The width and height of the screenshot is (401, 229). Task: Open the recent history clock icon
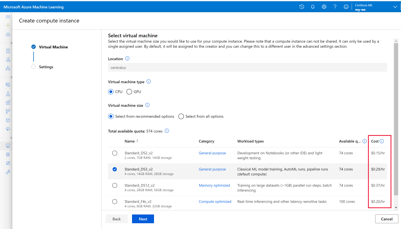tap(302, 7)
